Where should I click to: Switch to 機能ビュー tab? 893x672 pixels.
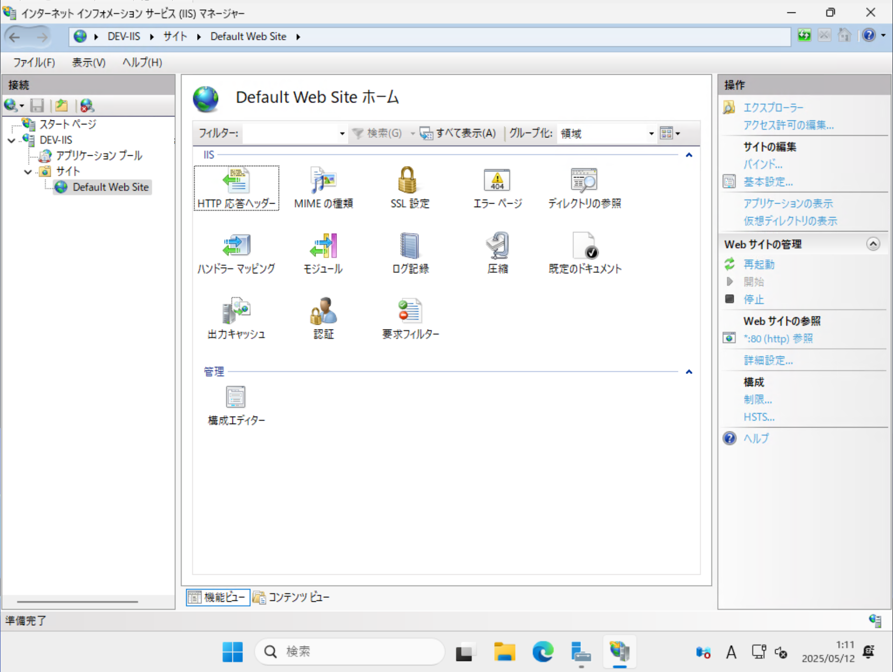(x=218, y=597)
